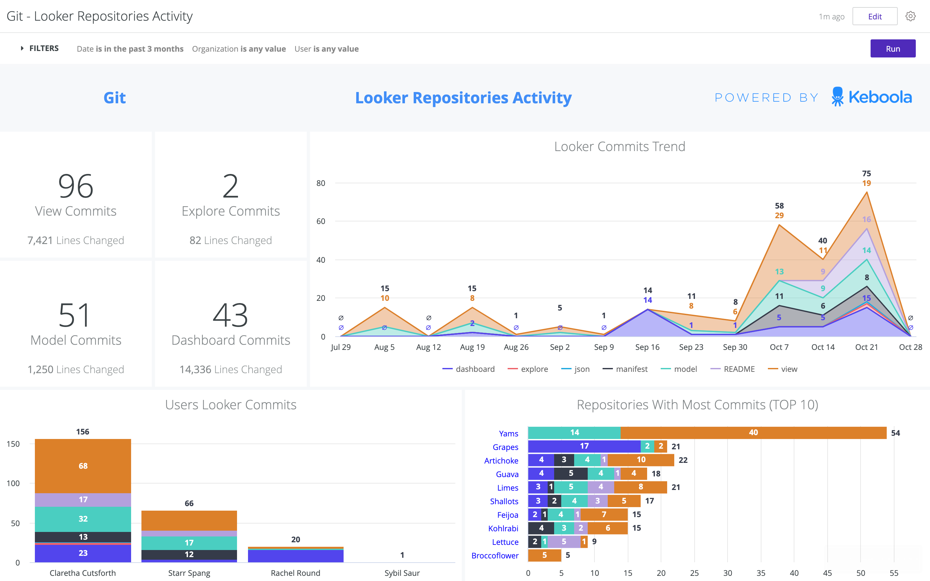Click the 43 Dashboard Commits value
Screen dimensions: 930x581
click(231, 315)
